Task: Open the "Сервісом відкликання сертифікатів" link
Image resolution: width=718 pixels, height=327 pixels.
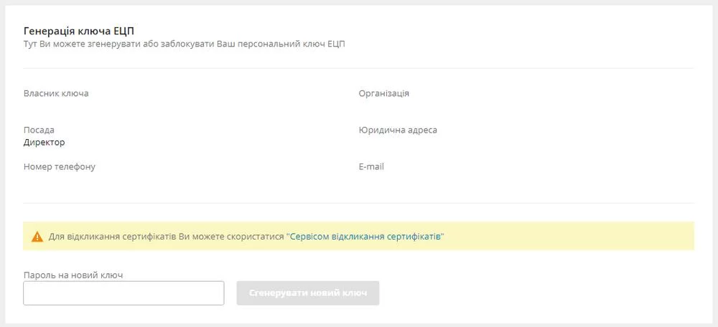Action: [365, 237]
